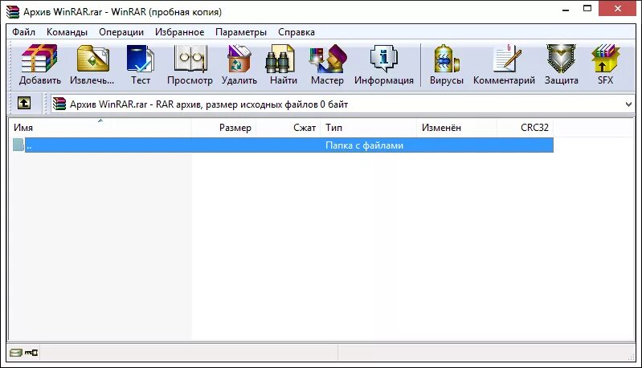The height and width of the screenshot is (368, 642).
Task: Click the Извлечь... (Extract) toolbar icon
Action: 92,59
